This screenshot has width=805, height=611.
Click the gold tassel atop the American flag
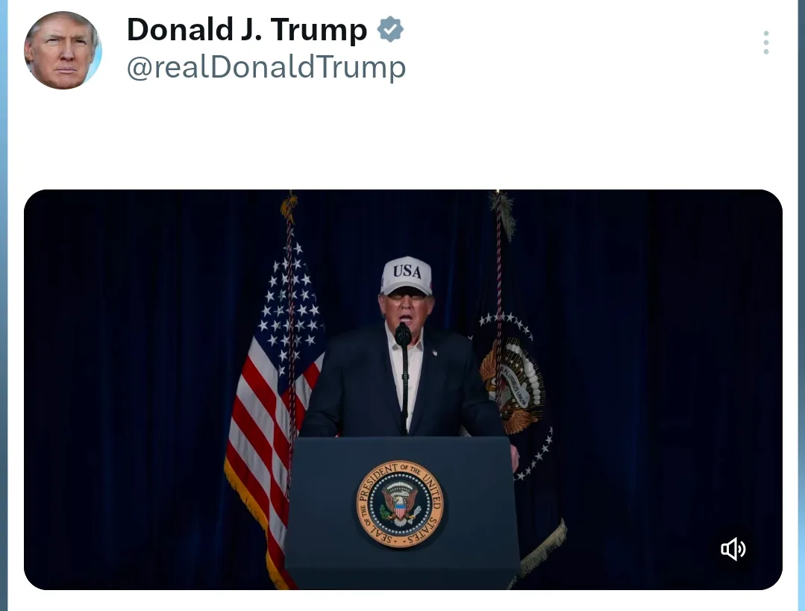pyautogui.click(x=289, y=207)
